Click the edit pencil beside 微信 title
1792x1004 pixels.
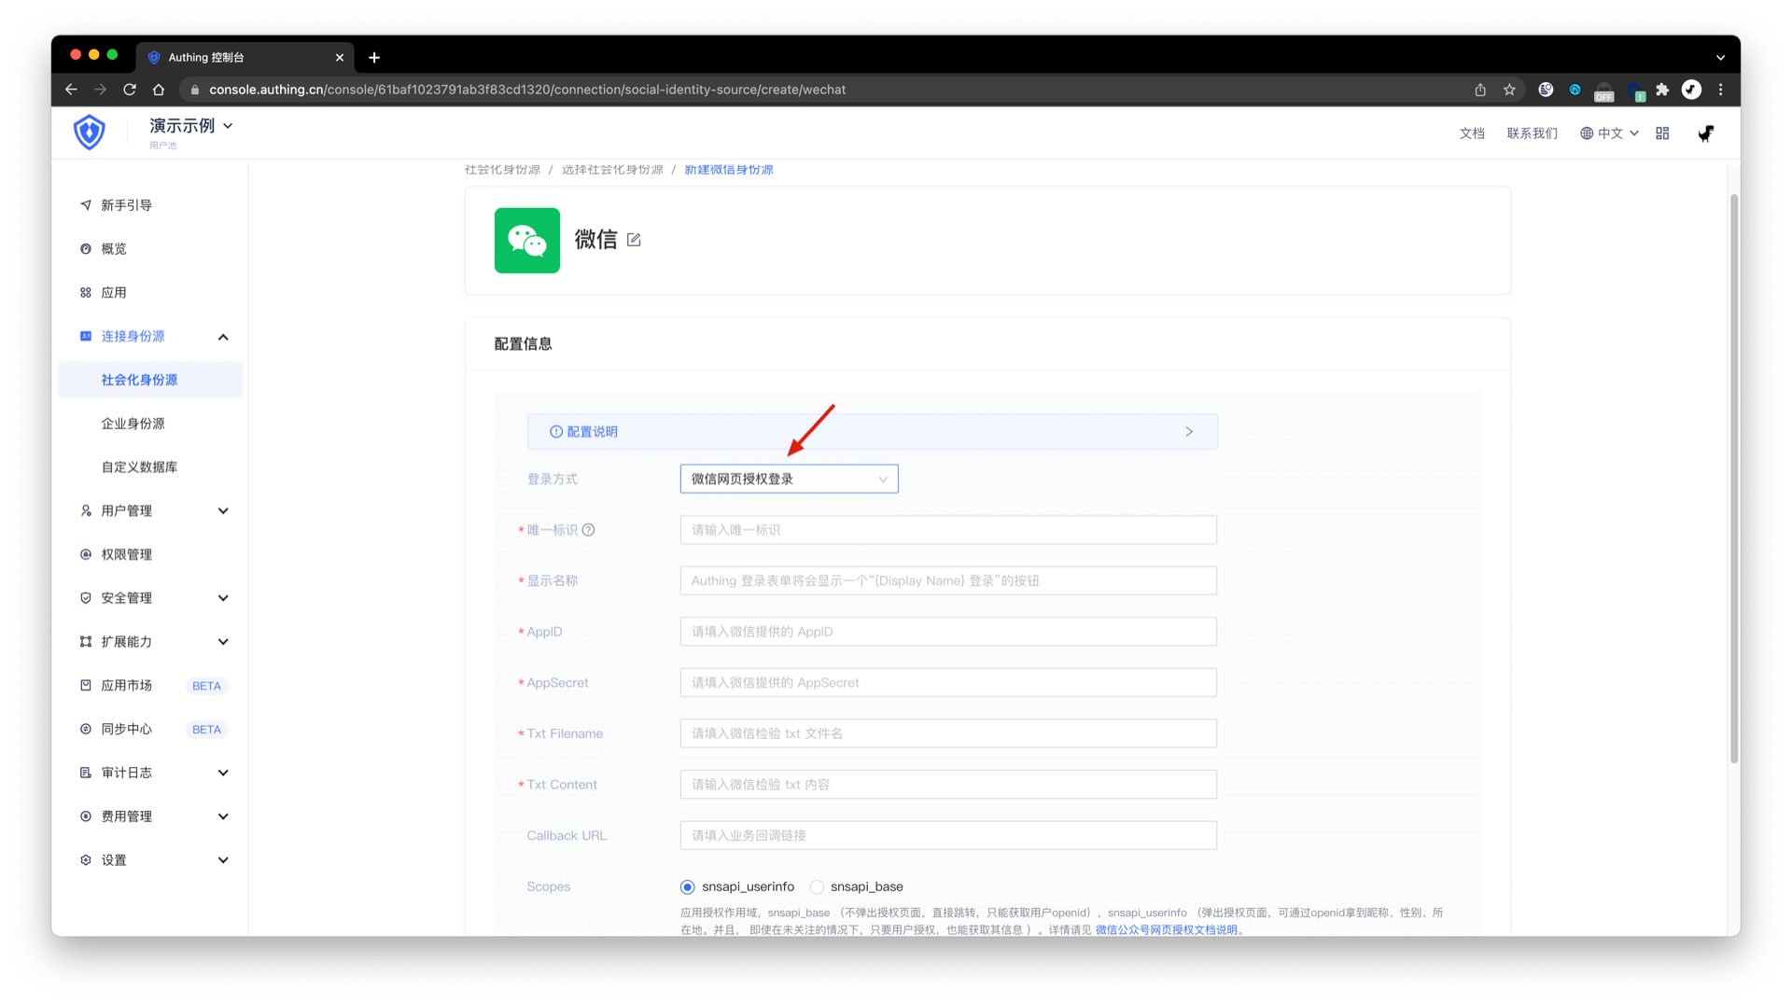click(x=634, y=240)
